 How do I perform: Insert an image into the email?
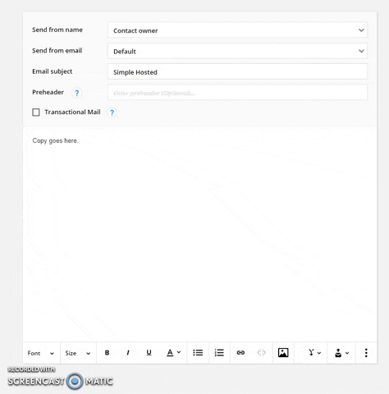point(283,353)
